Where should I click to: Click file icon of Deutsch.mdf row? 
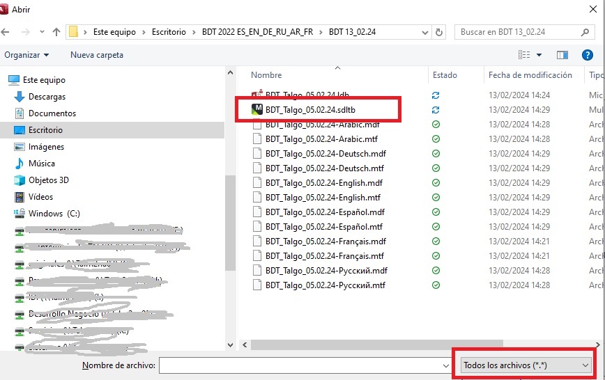click(x=257, y=153)
